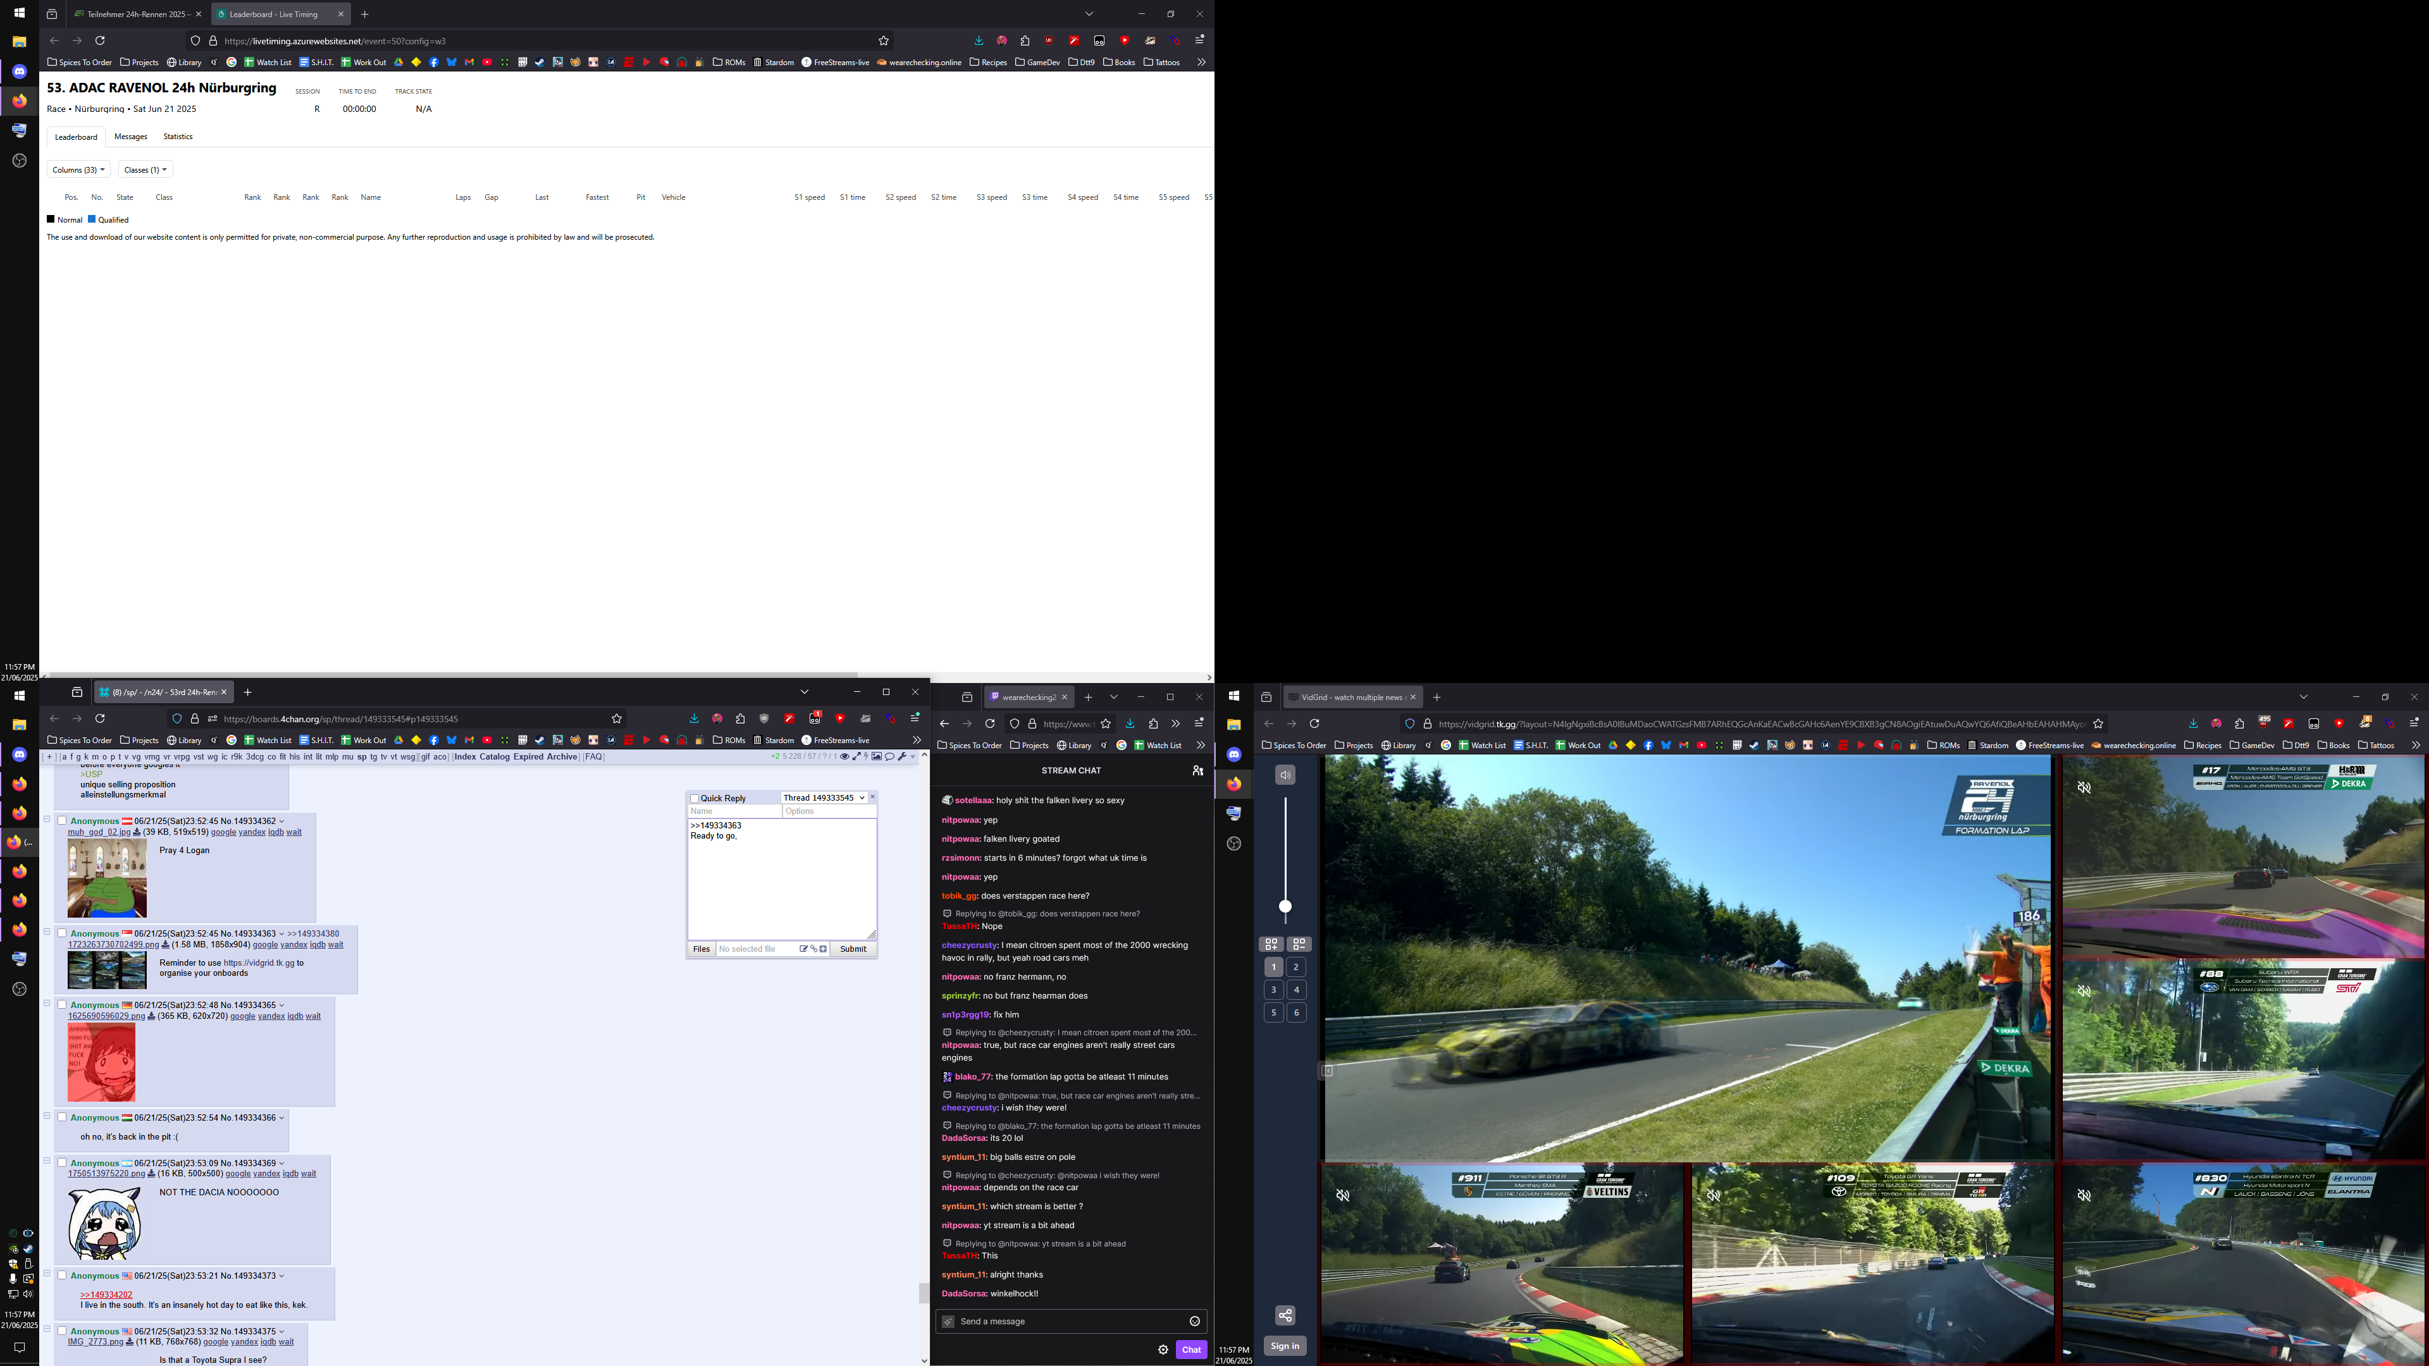Open the 4chan Catalog link

494,756
